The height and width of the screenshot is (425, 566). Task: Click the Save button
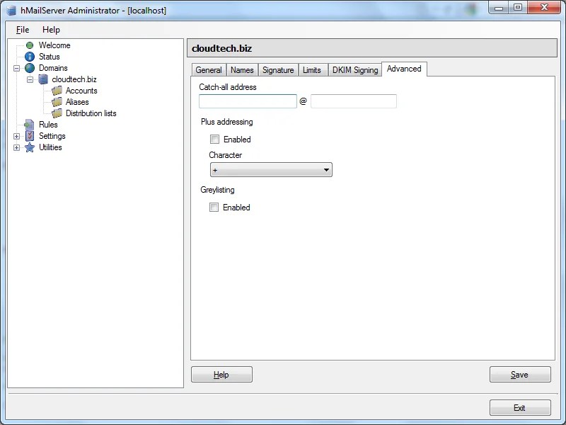click(520, 375)
